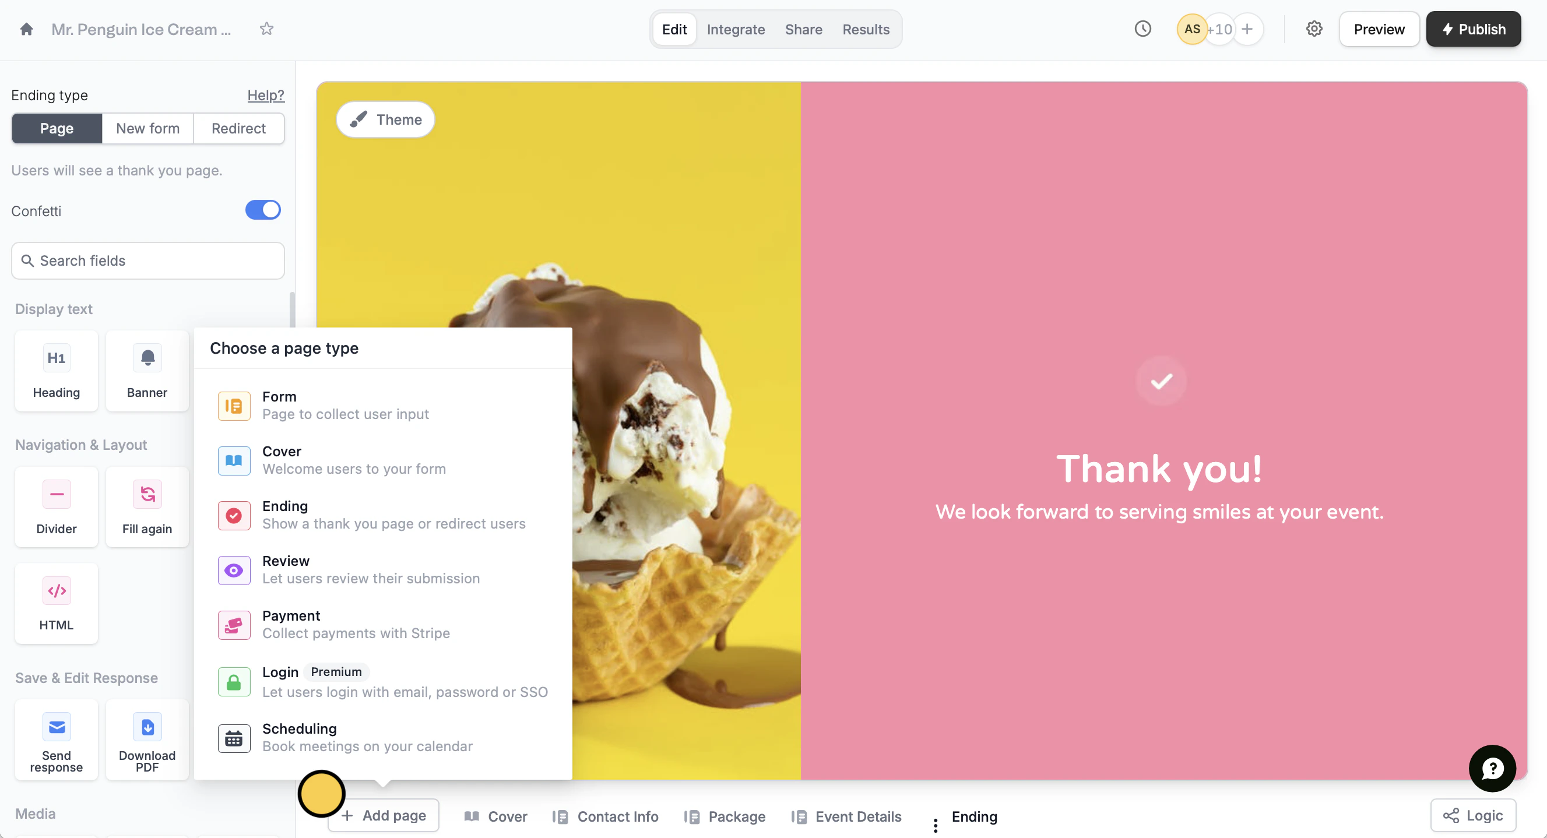The height and width of the screenshot is (838, 1547).
Task: Toggle the Confetti switch
Action: (263, 210)
